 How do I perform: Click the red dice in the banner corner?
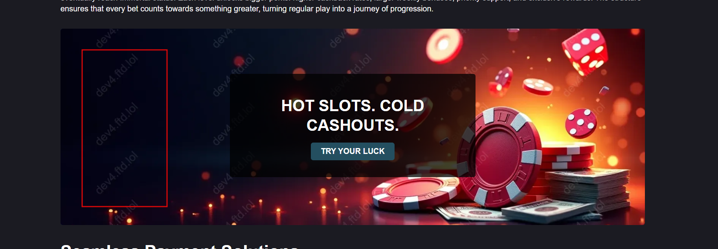tap(585, 51)
